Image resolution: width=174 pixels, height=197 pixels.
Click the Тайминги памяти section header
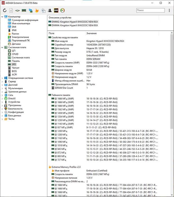coord(61,95)
